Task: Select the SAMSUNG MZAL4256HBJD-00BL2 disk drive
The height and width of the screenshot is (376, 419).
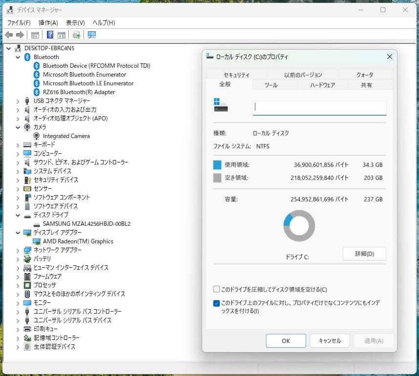Action: 86,223
